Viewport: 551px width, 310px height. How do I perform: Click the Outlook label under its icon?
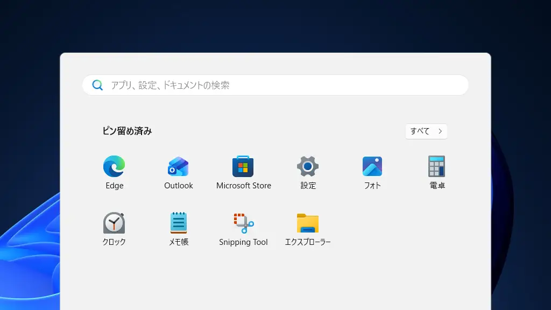178,185
